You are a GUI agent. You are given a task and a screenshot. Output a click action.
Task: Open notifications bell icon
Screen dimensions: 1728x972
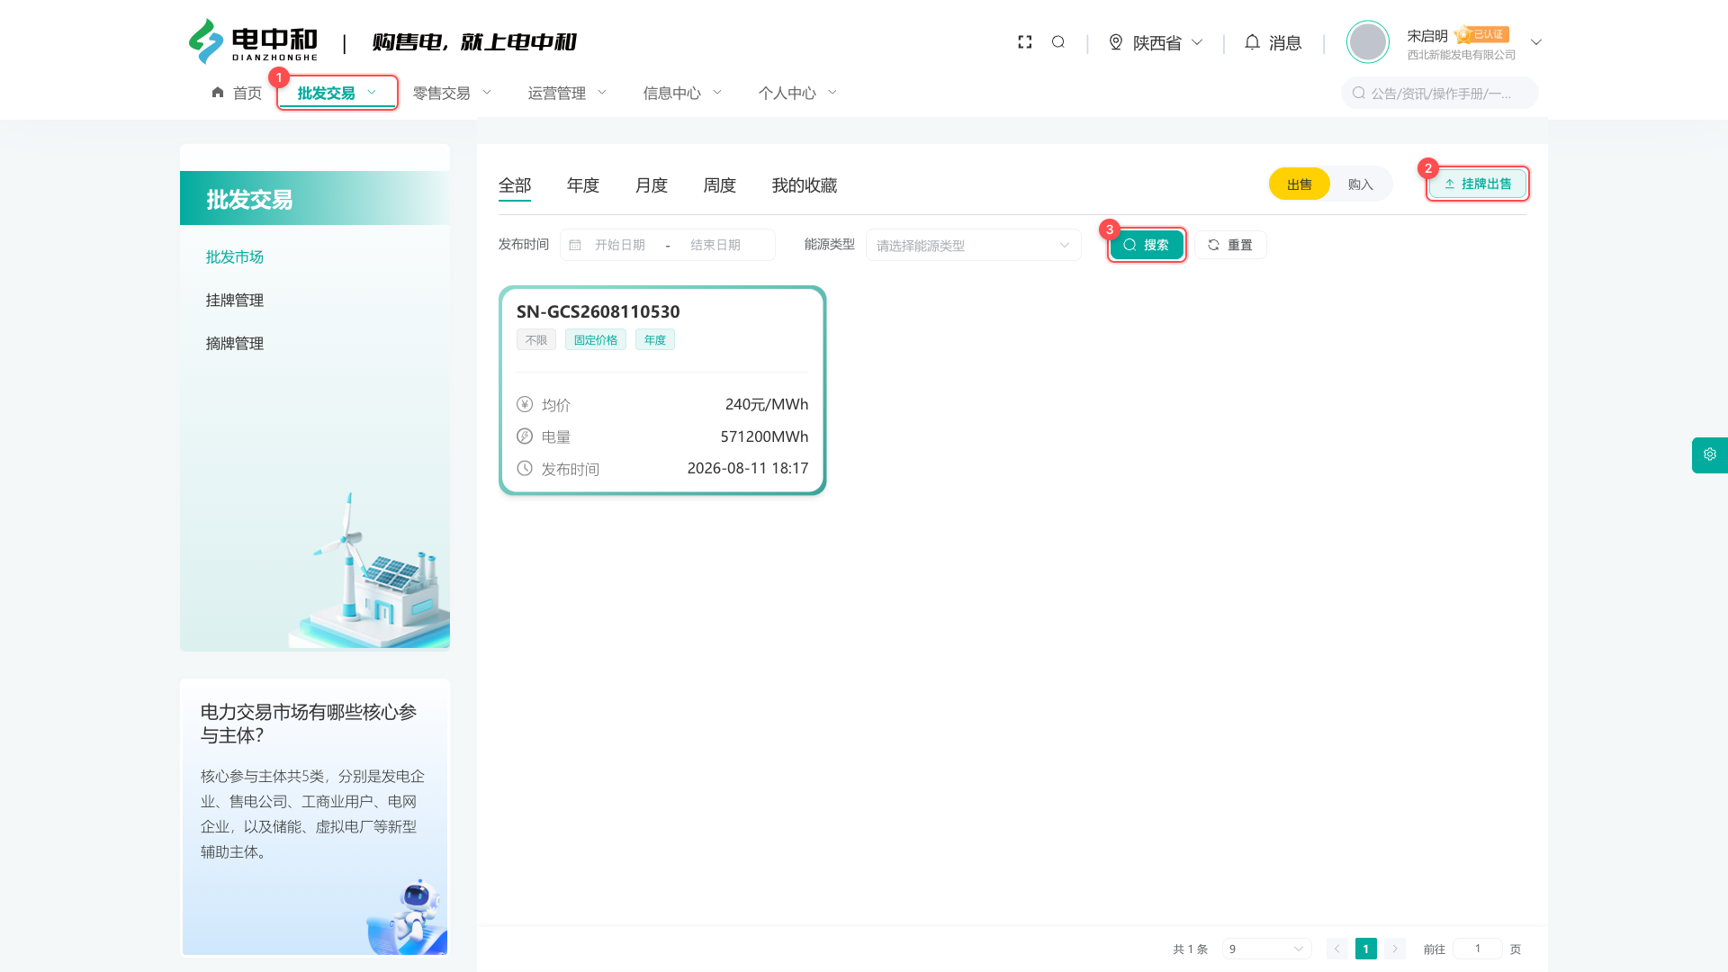coord(1252,42)
